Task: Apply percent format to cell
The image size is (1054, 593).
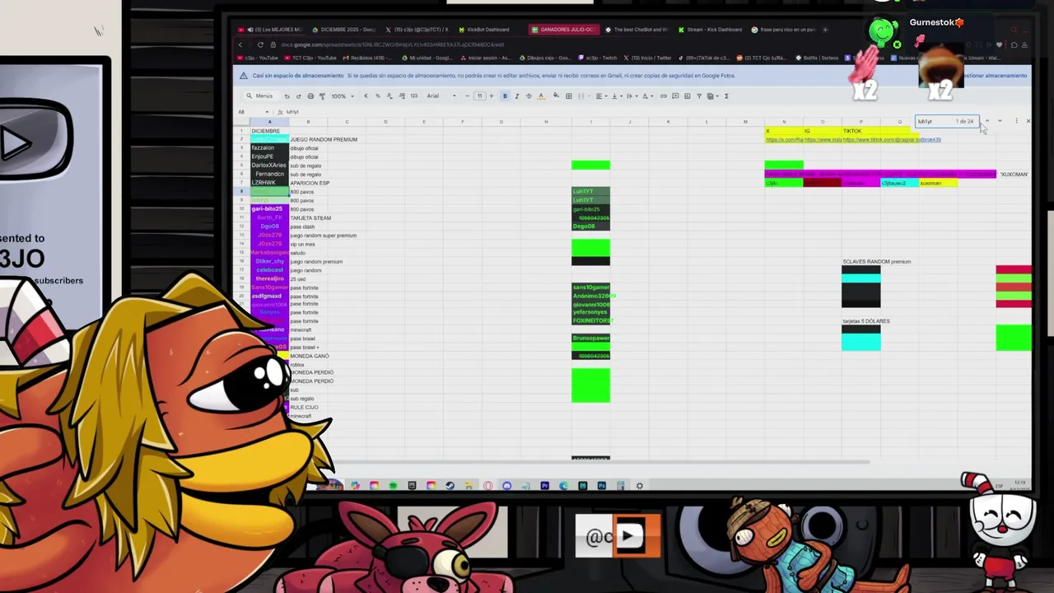Action: (377, 96)
